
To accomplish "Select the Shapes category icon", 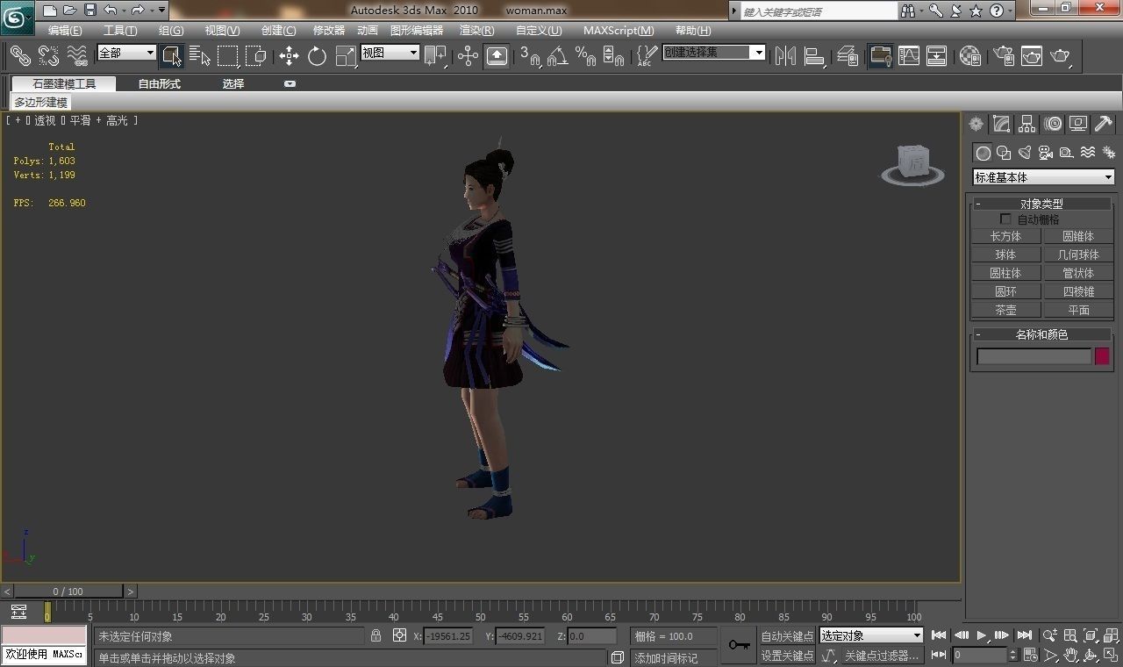I will tap(1005, 153).
